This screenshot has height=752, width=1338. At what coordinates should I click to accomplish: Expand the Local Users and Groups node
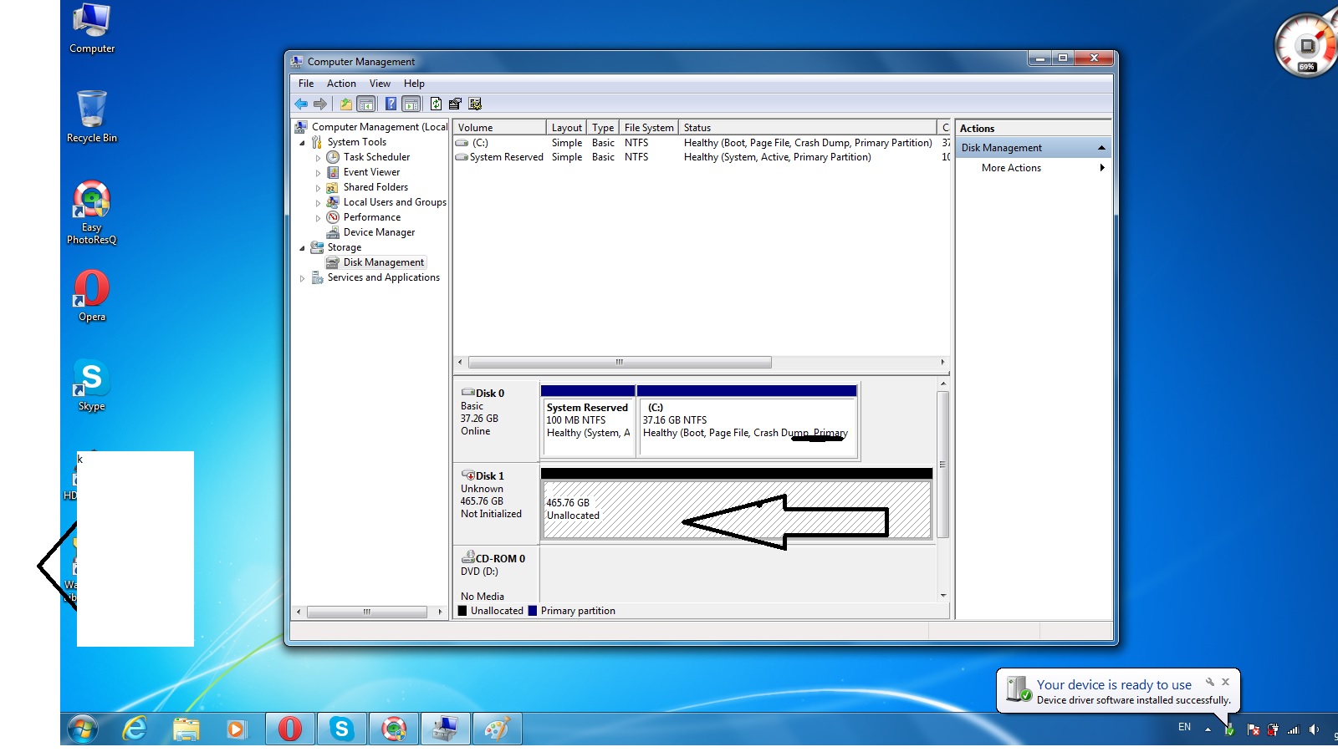point(318,203)
